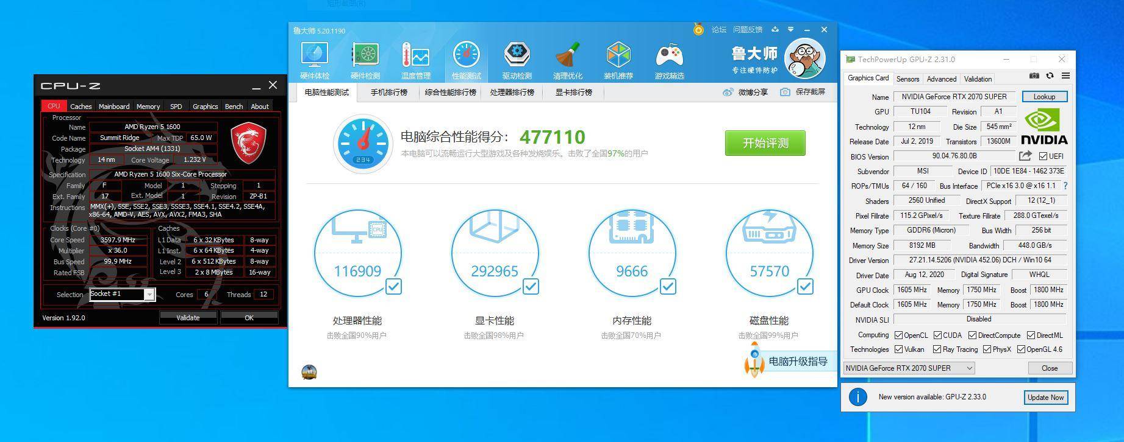
Task: Toggle the 处理器性能 processor test checkbox
Action: (x=394, y=286)
